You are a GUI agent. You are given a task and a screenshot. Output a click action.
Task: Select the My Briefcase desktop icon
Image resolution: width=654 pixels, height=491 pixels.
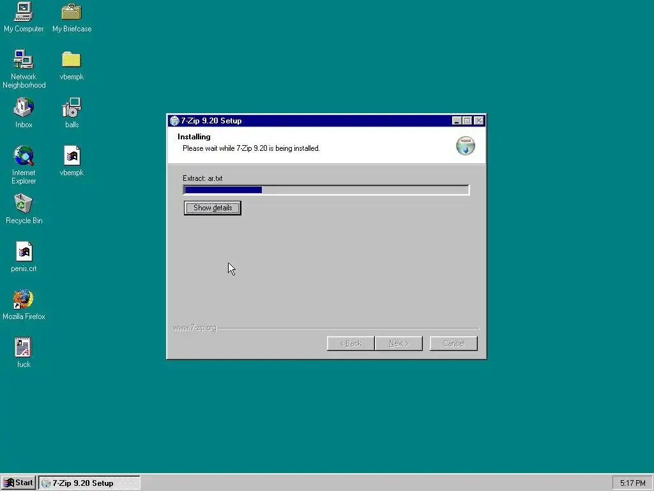72,17
